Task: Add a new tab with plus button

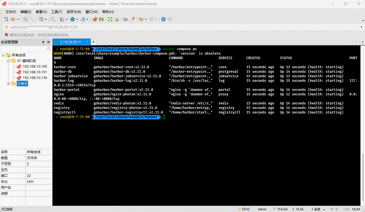Action: (x=94, y=42)
